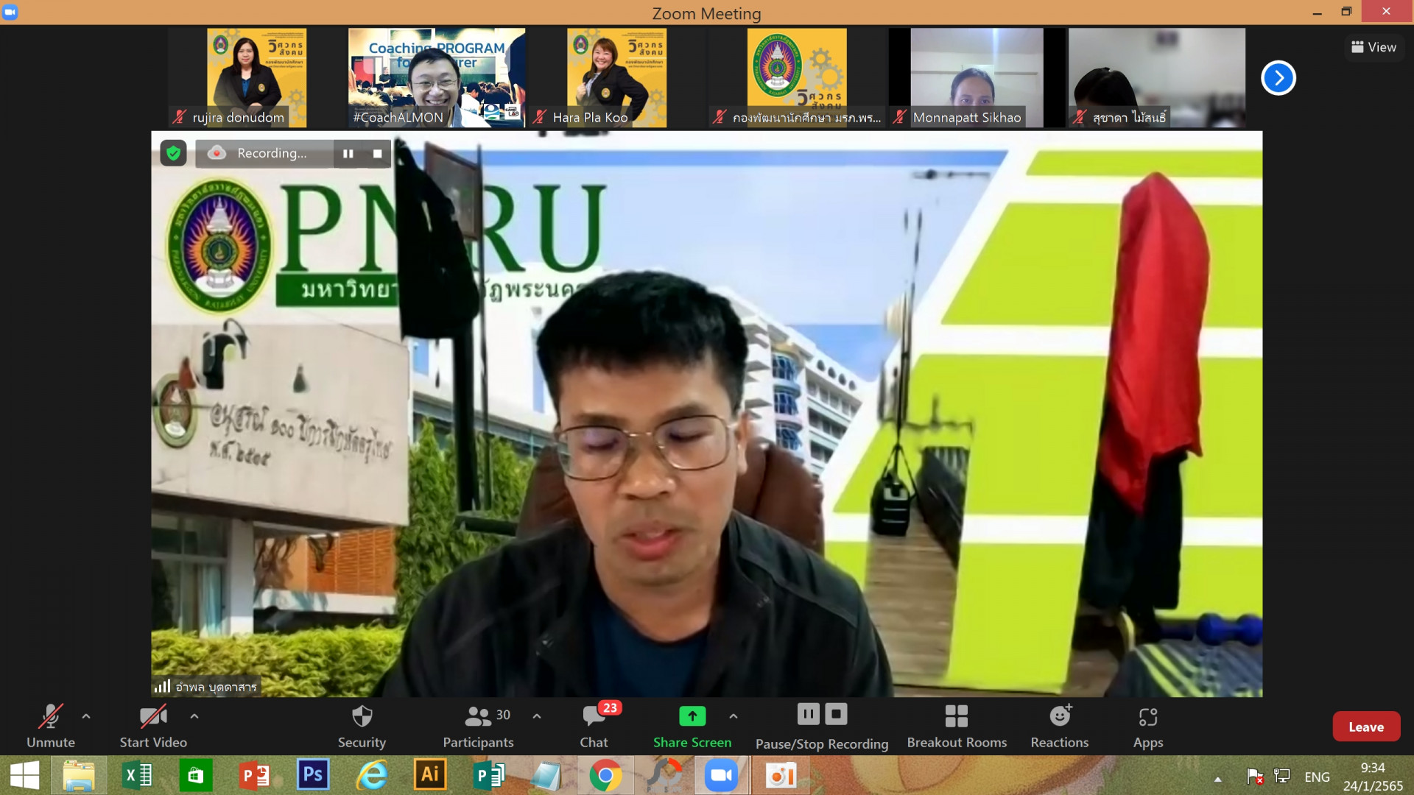This screenshot has width=1414, height=795.
Task: Open the Microsoft Store taskbar icon
Action: point(195,775)
